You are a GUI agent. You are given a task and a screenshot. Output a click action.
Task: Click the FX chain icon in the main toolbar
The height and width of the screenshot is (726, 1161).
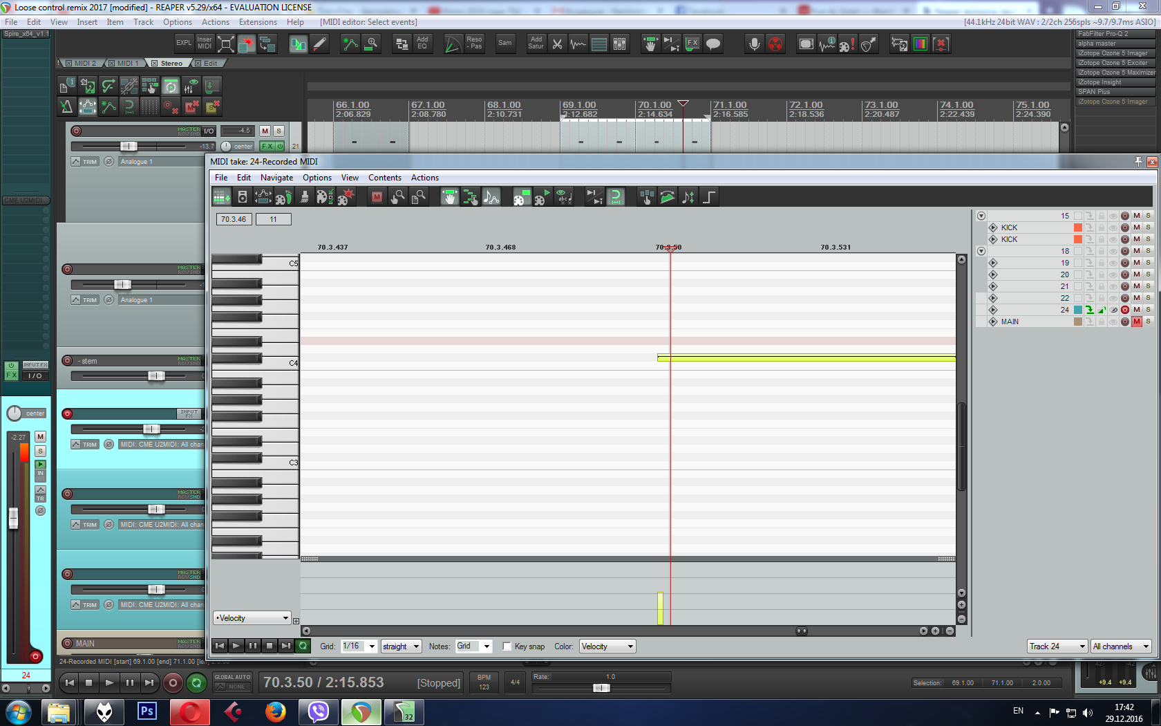pyautogui.click(x=692, y=44)
